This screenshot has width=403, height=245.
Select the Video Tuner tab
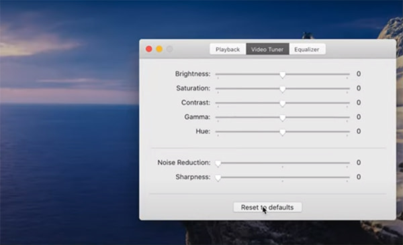(267, 50)
